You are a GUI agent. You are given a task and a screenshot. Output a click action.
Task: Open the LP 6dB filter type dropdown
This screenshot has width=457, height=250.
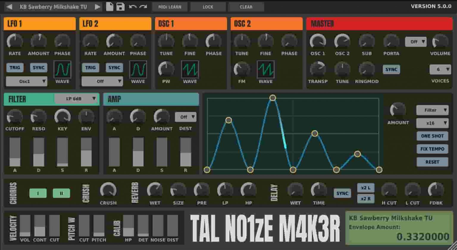pyautogui.click(x=76, y=99)
